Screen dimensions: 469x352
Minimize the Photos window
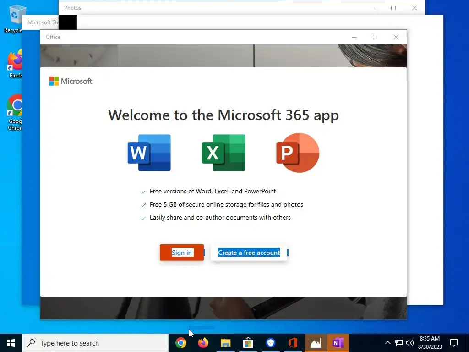point(372,8)
